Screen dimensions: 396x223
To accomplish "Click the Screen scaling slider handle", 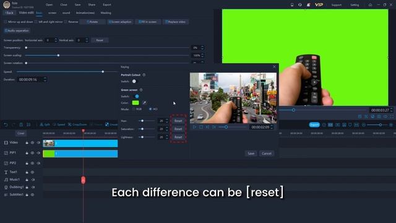I will [x=58, y=55].
